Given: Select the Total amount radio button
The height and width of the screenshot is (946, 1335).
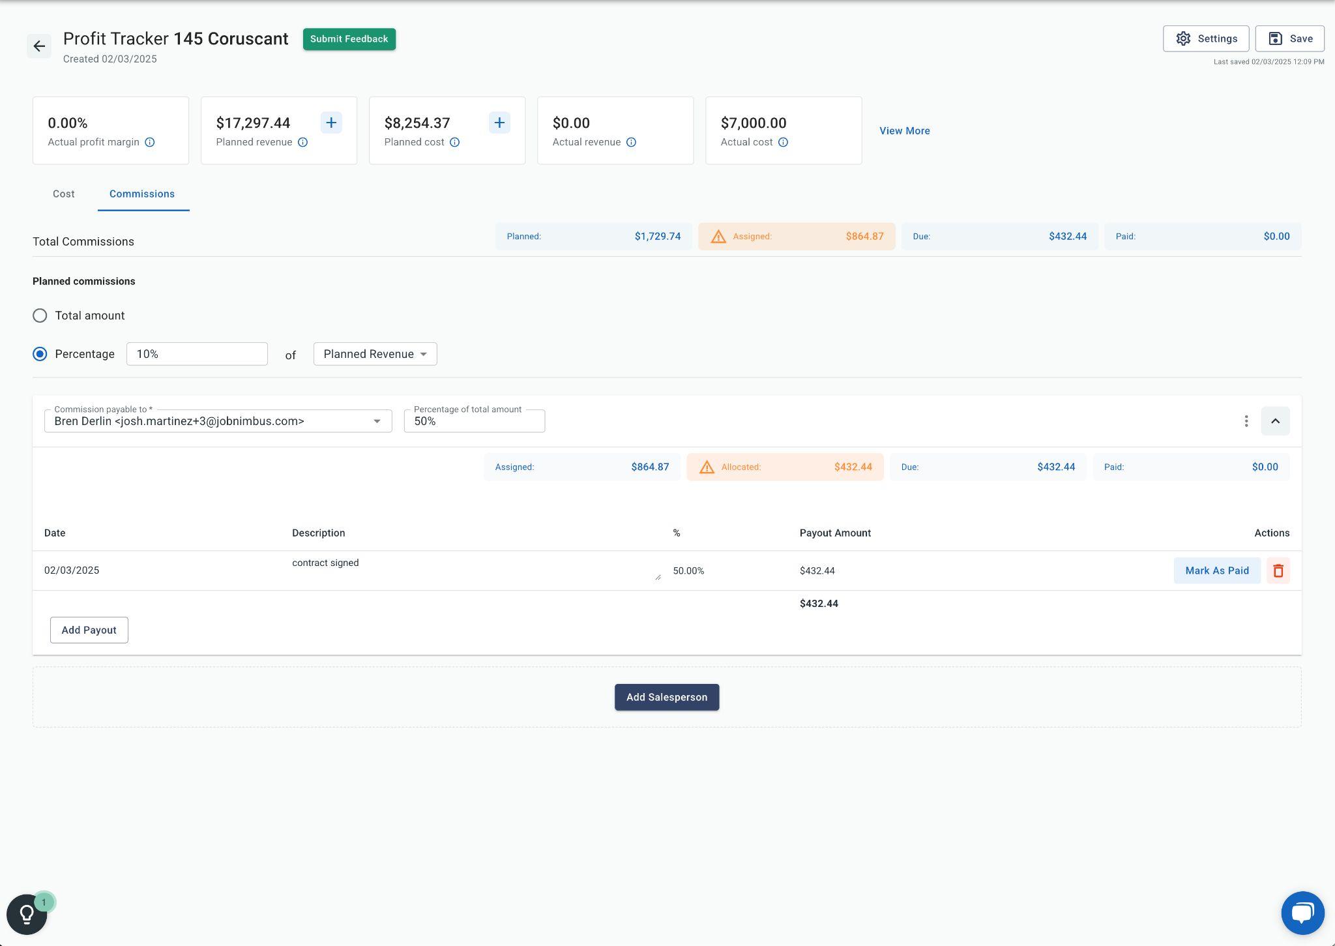Looking at the screenshot, I should point(40,316).
